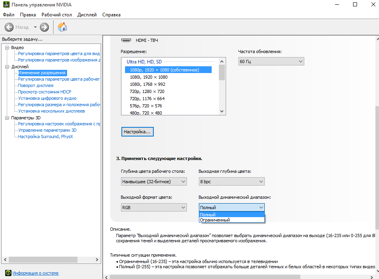Click the back history dropdown arrow
The height and width of the screenshot is (279, 379).
point(35,27)
